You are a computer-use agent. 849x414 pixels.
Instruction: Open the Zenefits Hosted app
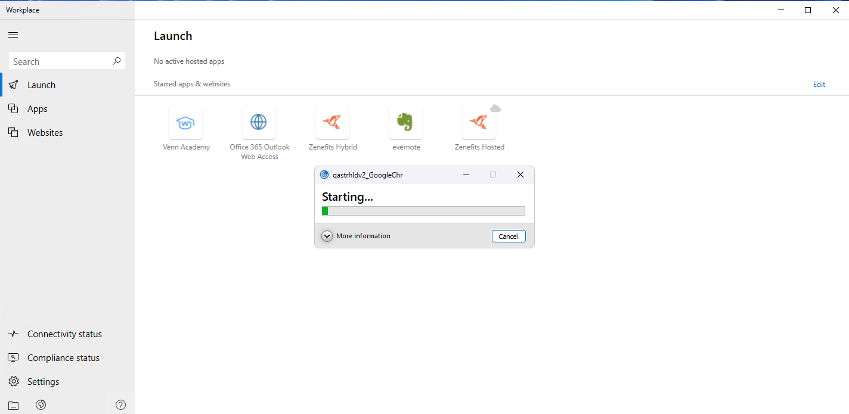point(479,123)
